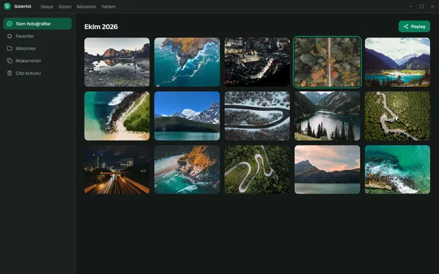Viewport: 439px width, 274px height.
Task: Open the Görünüm menu
Action: coord(86,6)
